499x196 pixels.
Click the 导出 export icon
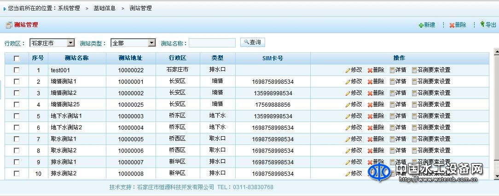[482, 24]
